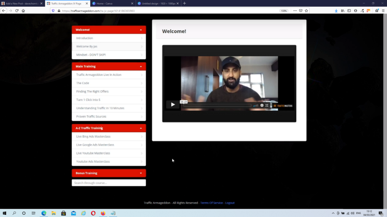Enter fullscreen mode on the video
387x217 pixels.
click(267, 105)
